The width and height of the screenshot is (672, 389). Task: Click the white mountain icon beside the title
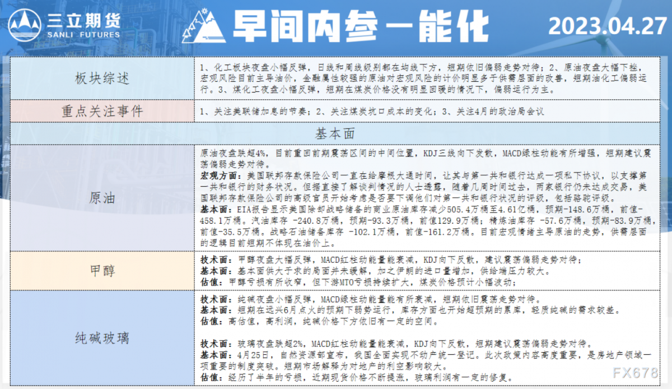point(205,26)
